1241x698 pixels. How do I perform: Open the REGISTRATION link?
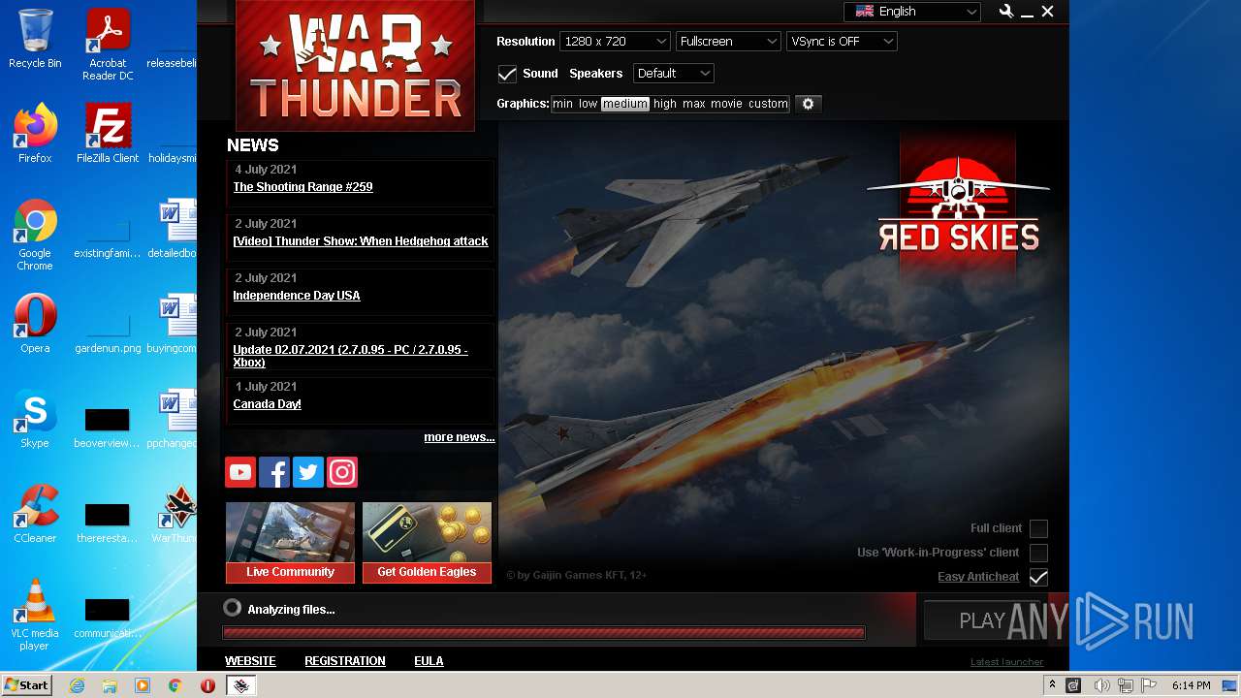tap(345, 661)
